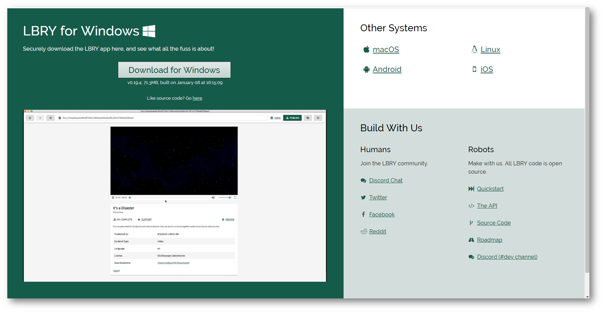Viewport: 604px width, 313px height.
Task: Adjust the blue volume slider
Action: [225, 197]
